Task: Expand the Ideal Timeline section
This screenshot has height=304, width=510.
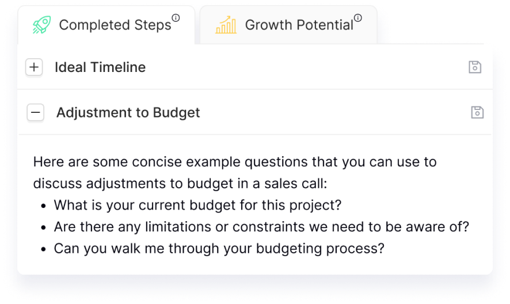Action: point(34,67)
